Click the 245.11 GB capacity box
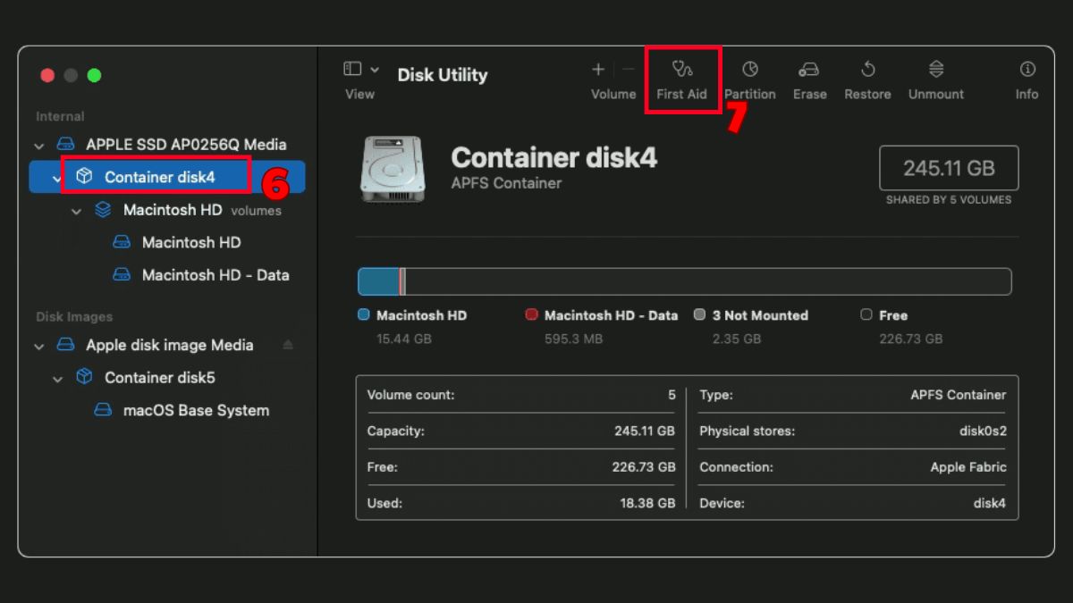Screen dimensions: 1073x603 pos(949,168)
